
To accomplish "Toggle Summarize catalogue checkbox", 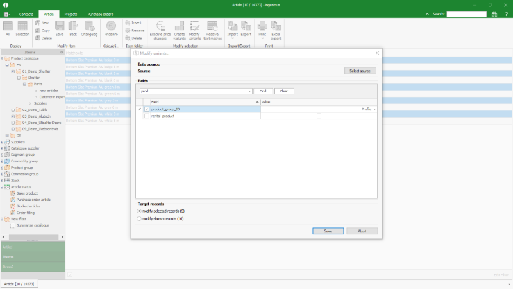I will pyautogui.click(x=13, y=225).
